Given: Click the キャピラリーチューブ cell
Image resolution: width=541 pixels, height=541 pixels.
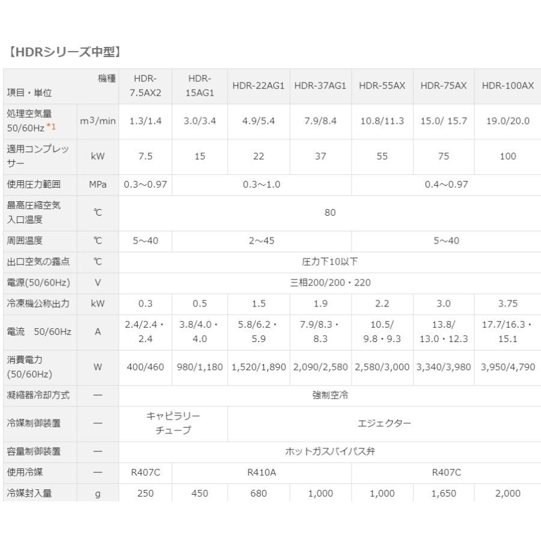Looking at the screenshot, I should click(173, 423).
